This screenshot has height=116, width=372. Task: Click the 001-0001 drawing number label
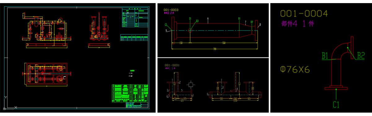(172, 65)
